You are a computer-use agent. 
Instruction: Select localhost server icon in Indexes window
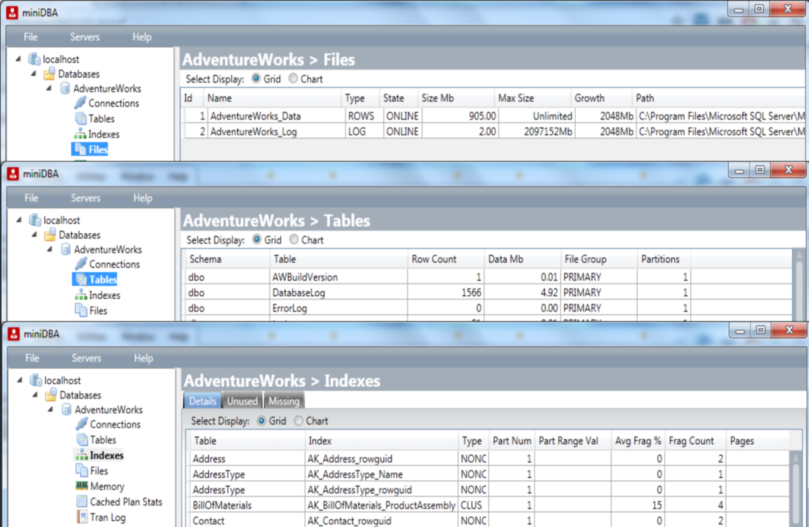[x=36, y=381]
